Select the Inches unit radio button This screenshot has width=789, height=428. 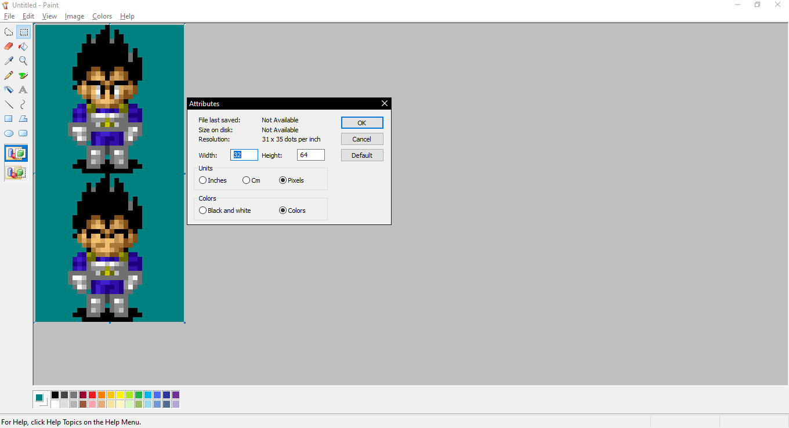pyautogui.click(x=203, y=180)
